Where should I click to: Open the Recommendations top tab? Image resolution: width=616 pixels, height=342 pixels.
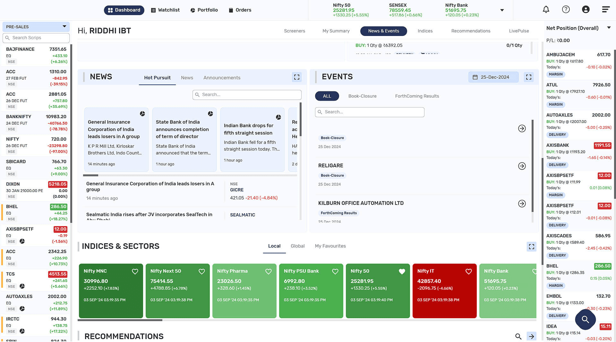click(471, 31)
